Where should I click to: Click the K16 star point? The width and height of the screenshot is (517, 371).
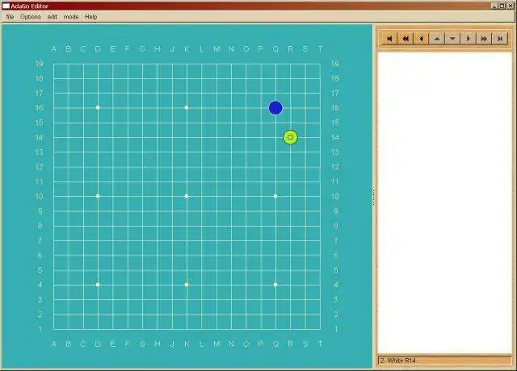[x=187, y=107]
